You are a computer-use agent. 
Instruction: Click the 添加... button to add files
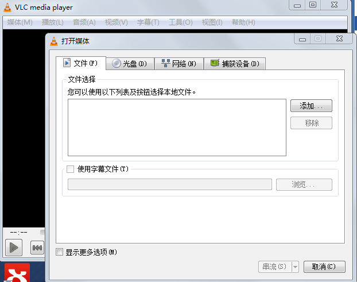coord(311,106)
